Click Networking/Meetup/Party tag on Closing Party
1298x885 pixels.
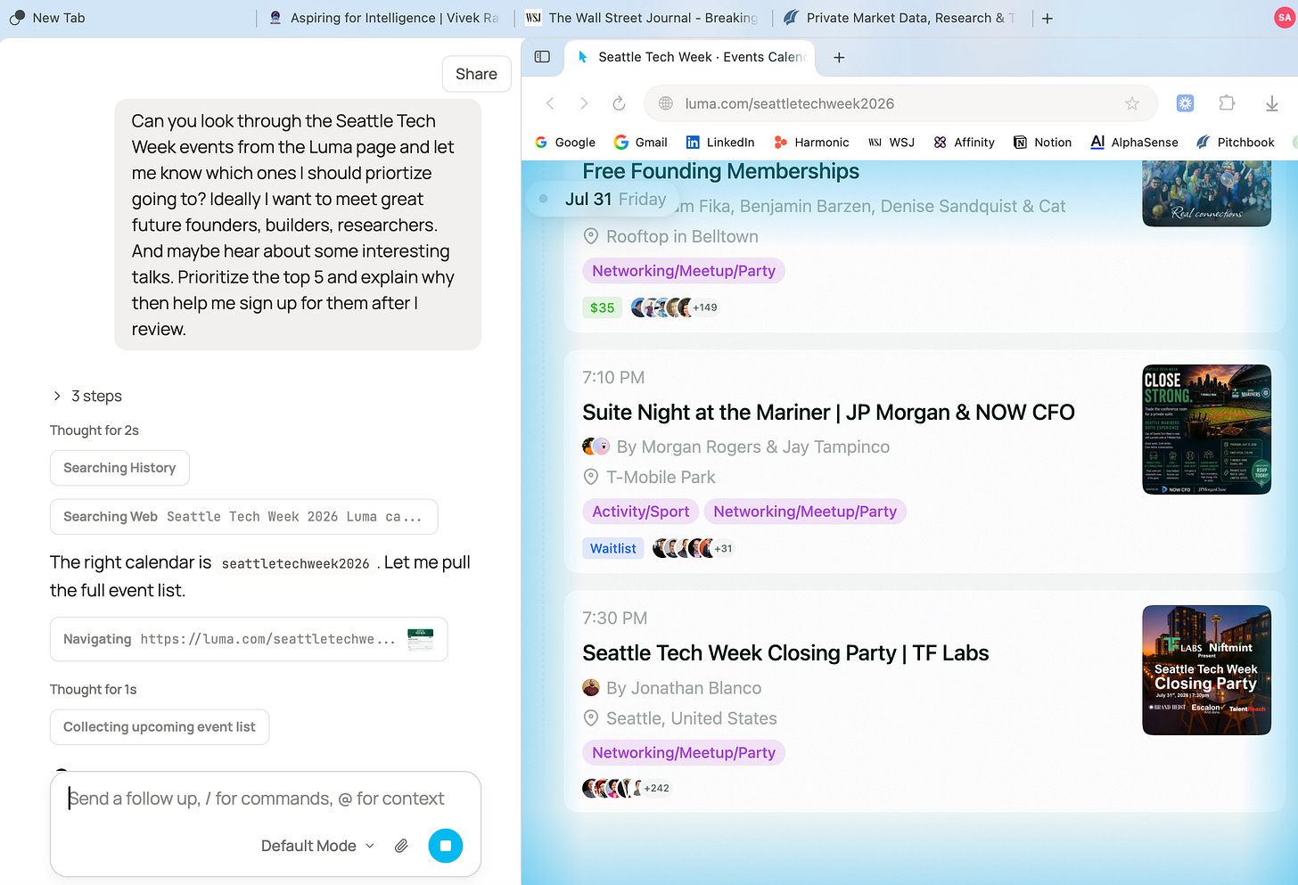(684, 753)
